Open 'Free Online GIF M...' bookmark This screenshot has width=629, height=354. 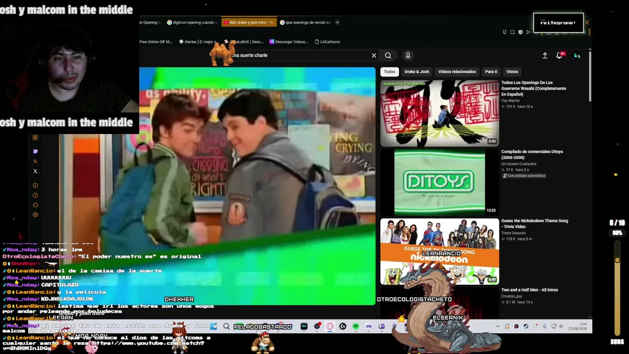point(156,42)
